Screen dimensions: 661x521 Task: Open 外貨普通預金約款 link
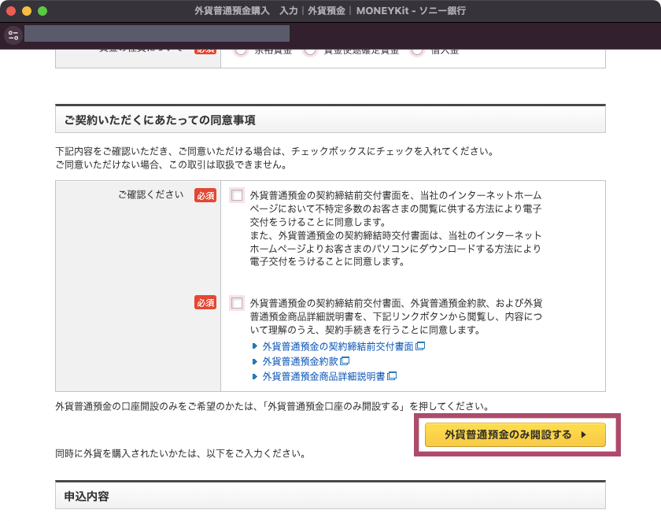300,361
